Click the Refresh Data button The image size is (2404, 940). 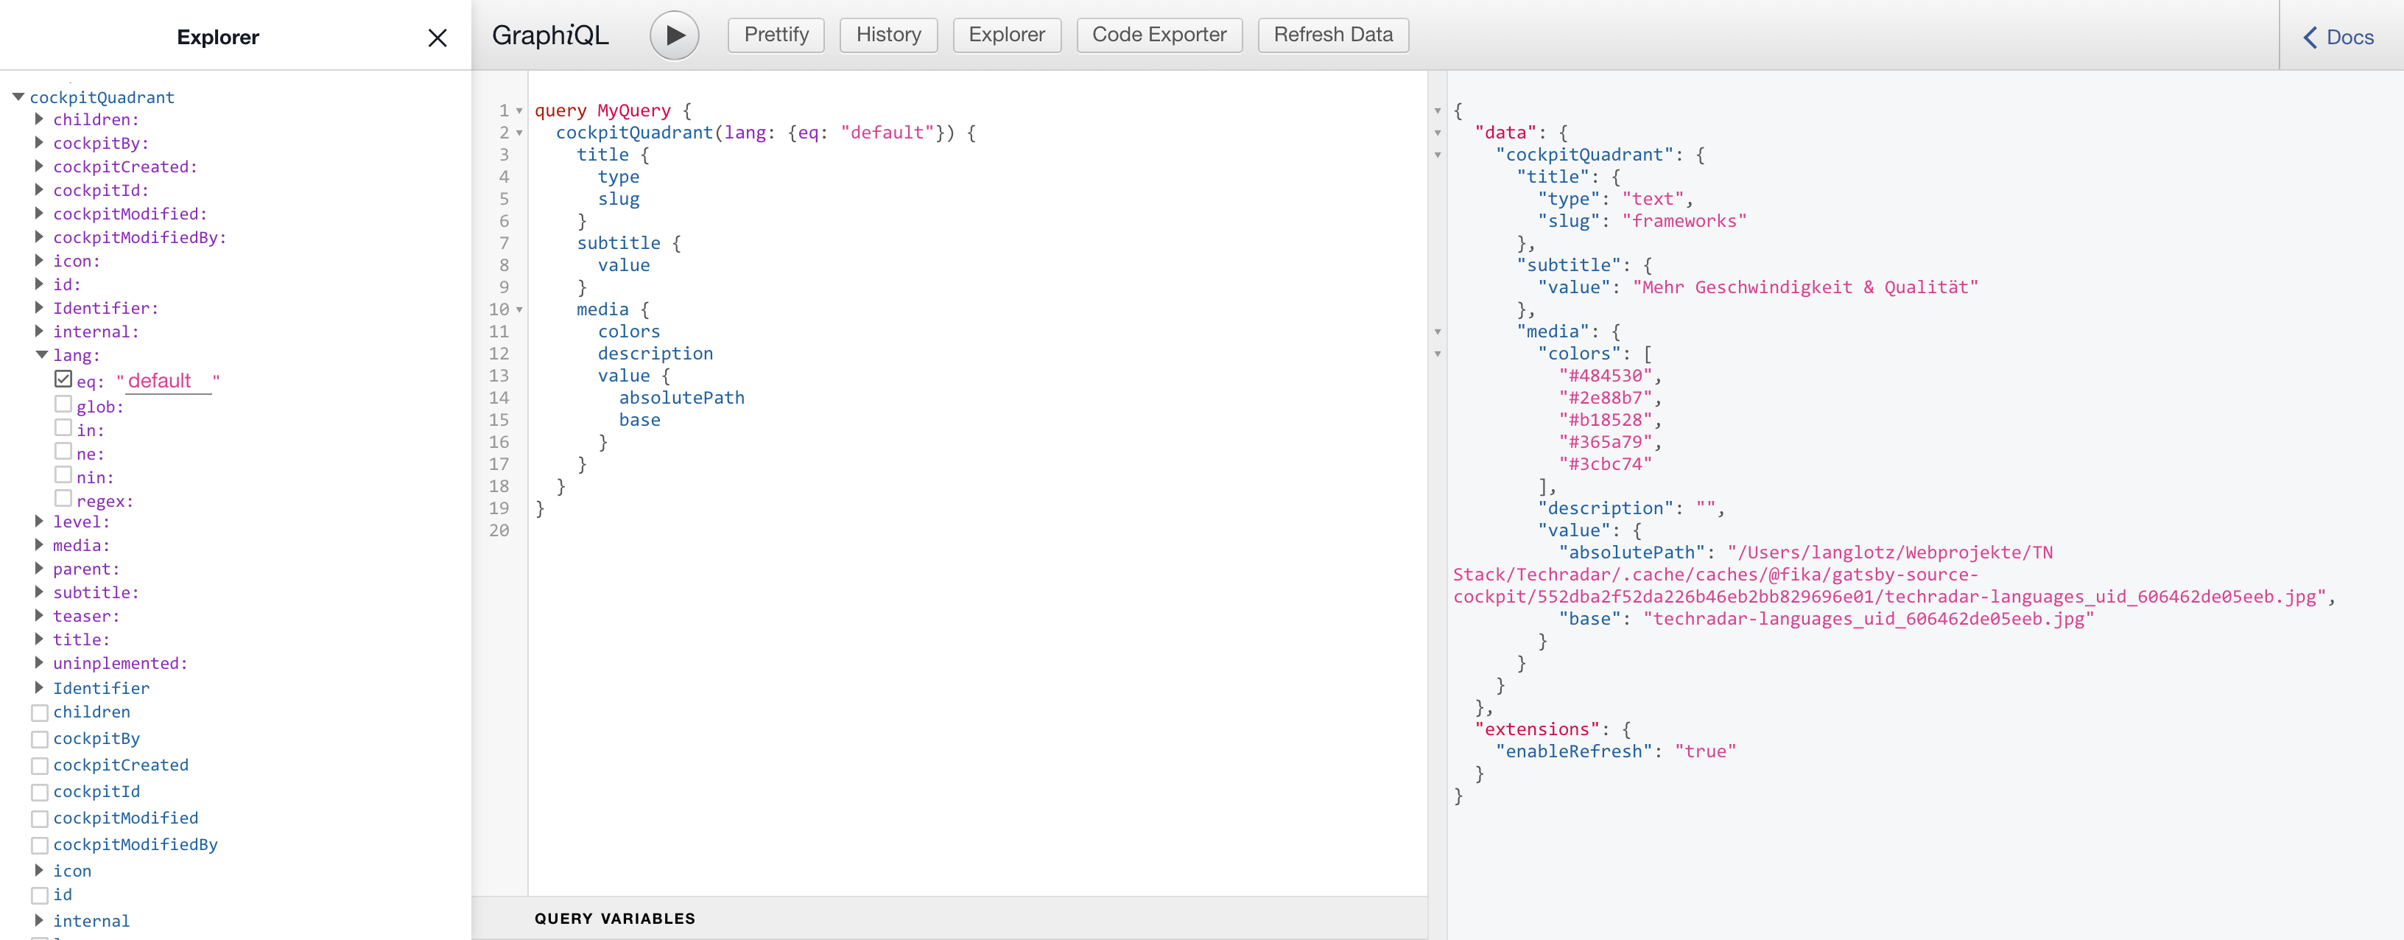pos(1332,35)
